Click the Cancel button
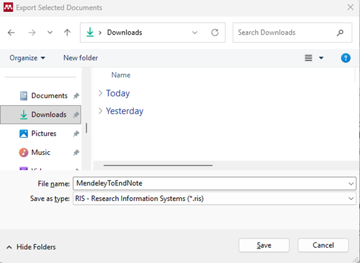Viewport: 360px width, 263px height. 323,245
